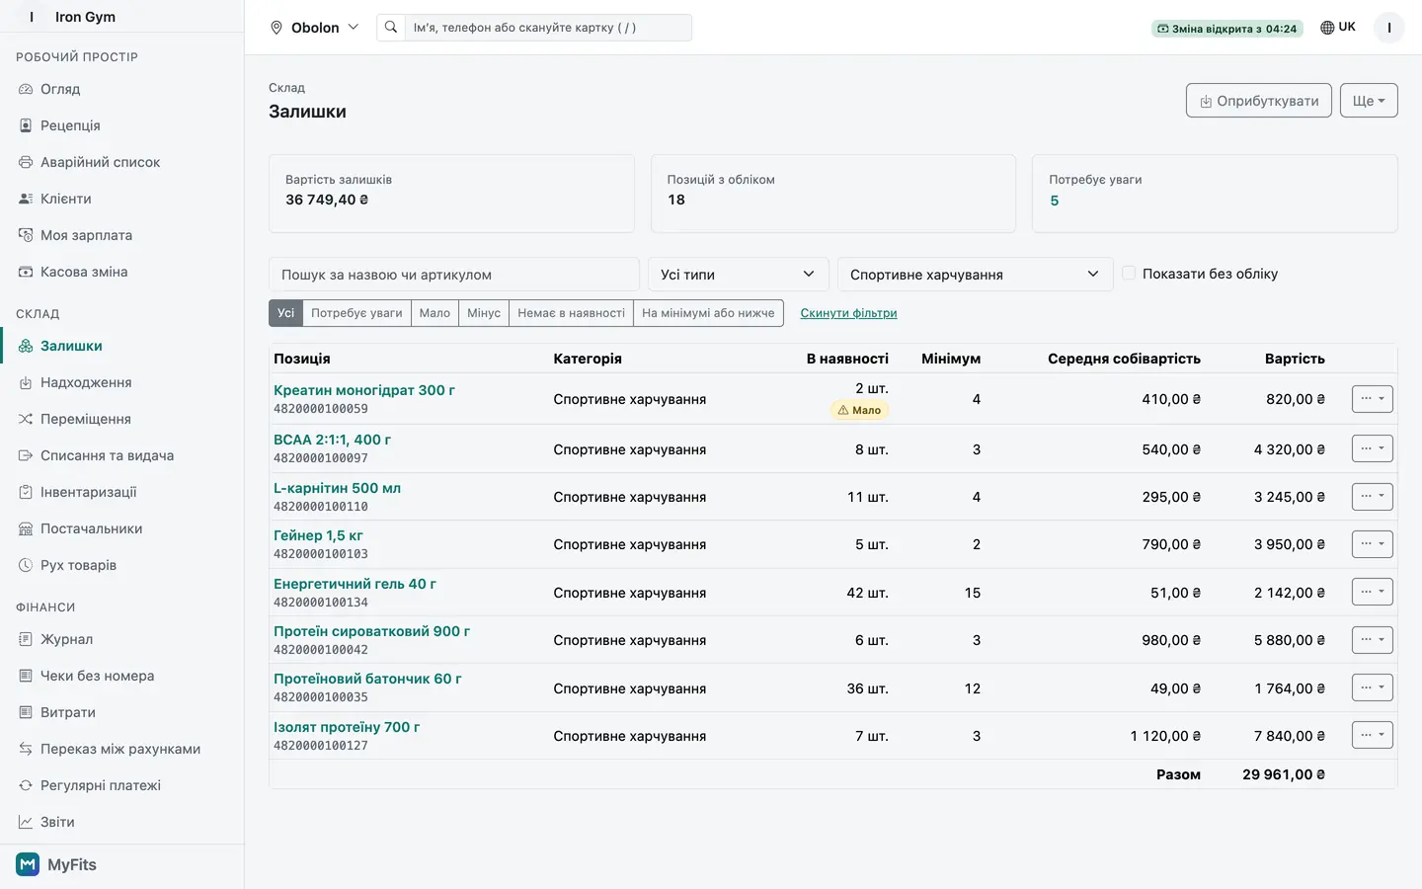Expand the Усі типи dropdown
The height and width of the screenshot is (889, 1422).
pos(739,275)
